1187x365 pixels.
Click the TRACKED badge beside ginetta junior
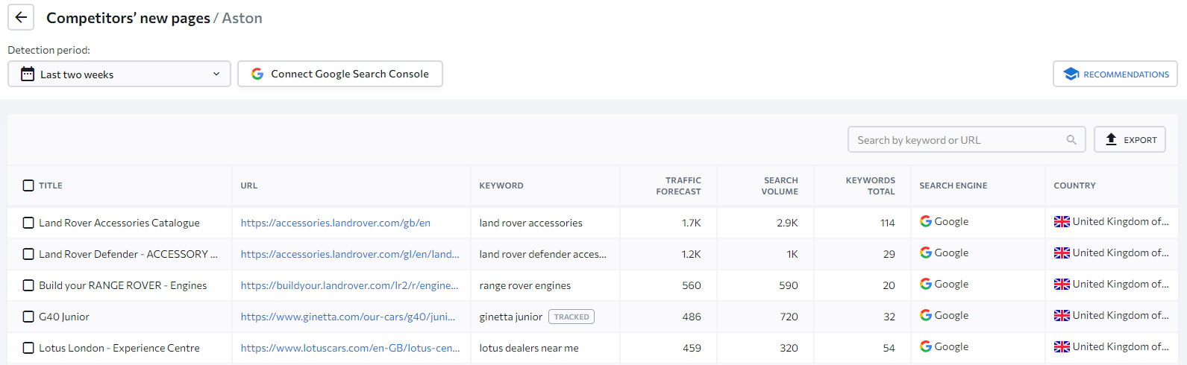(x=571, y=317)
